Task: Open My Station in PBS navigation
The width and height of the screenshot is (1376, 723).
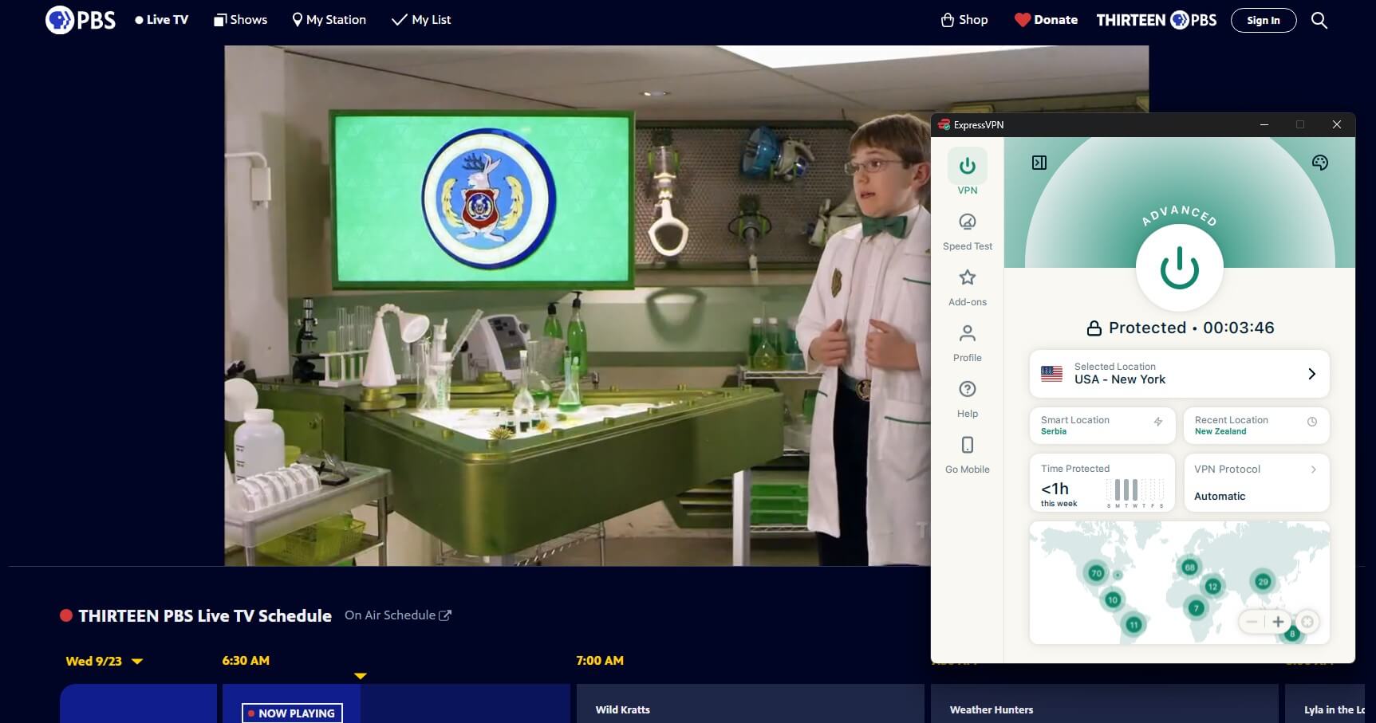Action: coord(329,20)
